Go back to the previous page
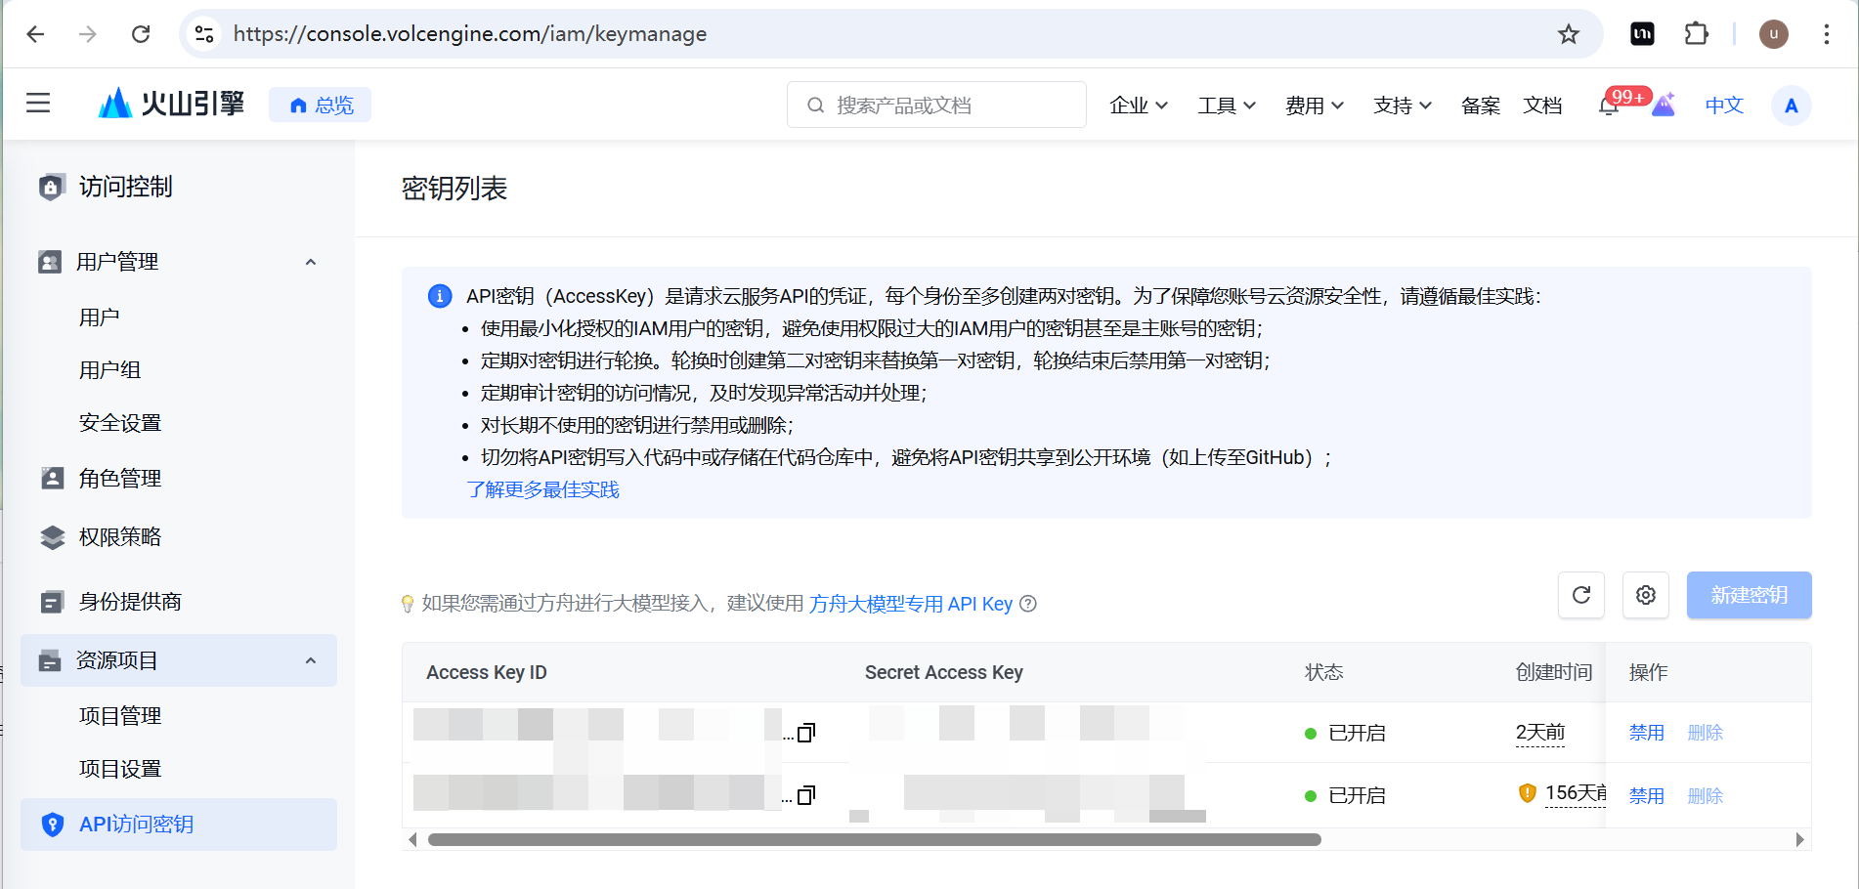Image resolution: width=1859 pixels, height=889 pixels. coord(36,34)
